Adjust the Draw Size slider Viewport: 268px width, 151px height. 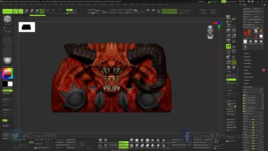click(x=98, y=13)
